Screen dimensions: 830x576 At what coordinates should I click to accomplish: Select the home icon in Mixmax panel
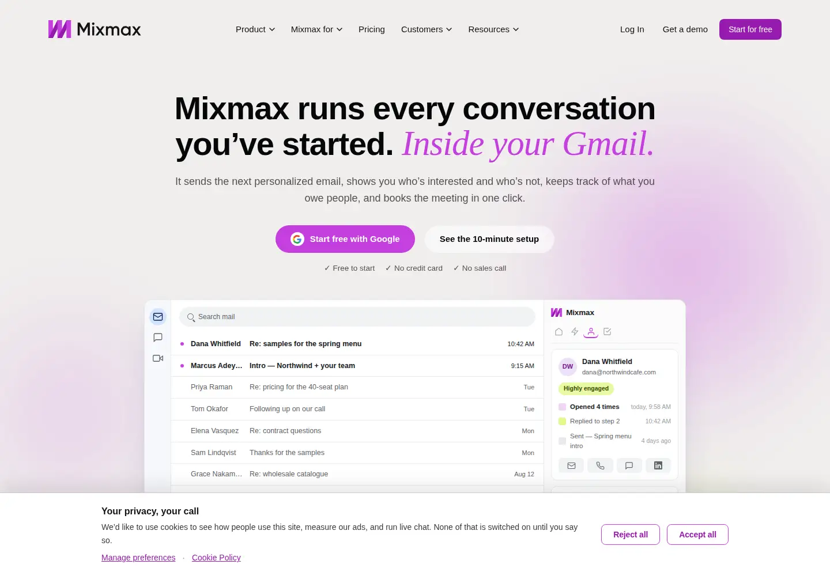pyautogui.click(x=559, y=332)
